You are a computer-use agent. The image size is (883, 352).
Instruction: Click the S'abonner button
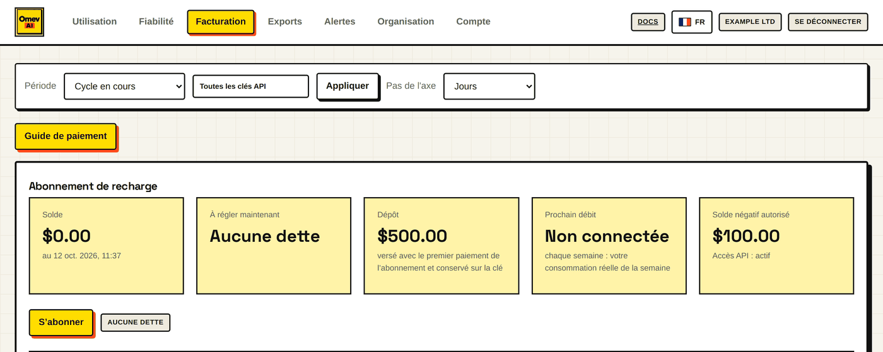point(61,322)
